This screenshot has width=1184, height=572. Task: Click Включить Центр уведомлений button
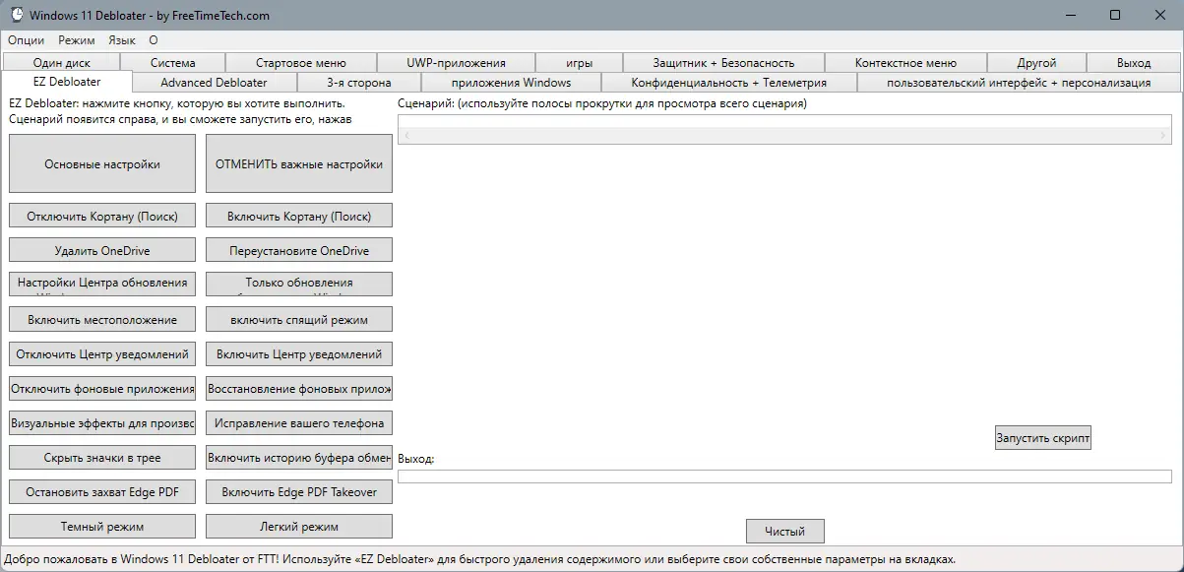(x=299, y=353)
